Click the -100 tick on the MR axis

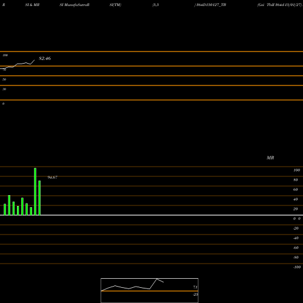point(297,267)
